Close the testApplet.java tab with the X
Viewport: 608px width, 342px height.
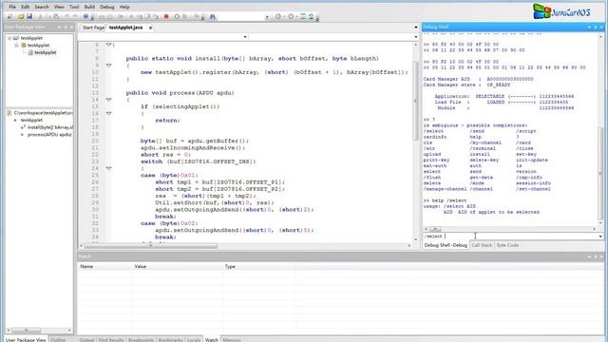(150, 28)
